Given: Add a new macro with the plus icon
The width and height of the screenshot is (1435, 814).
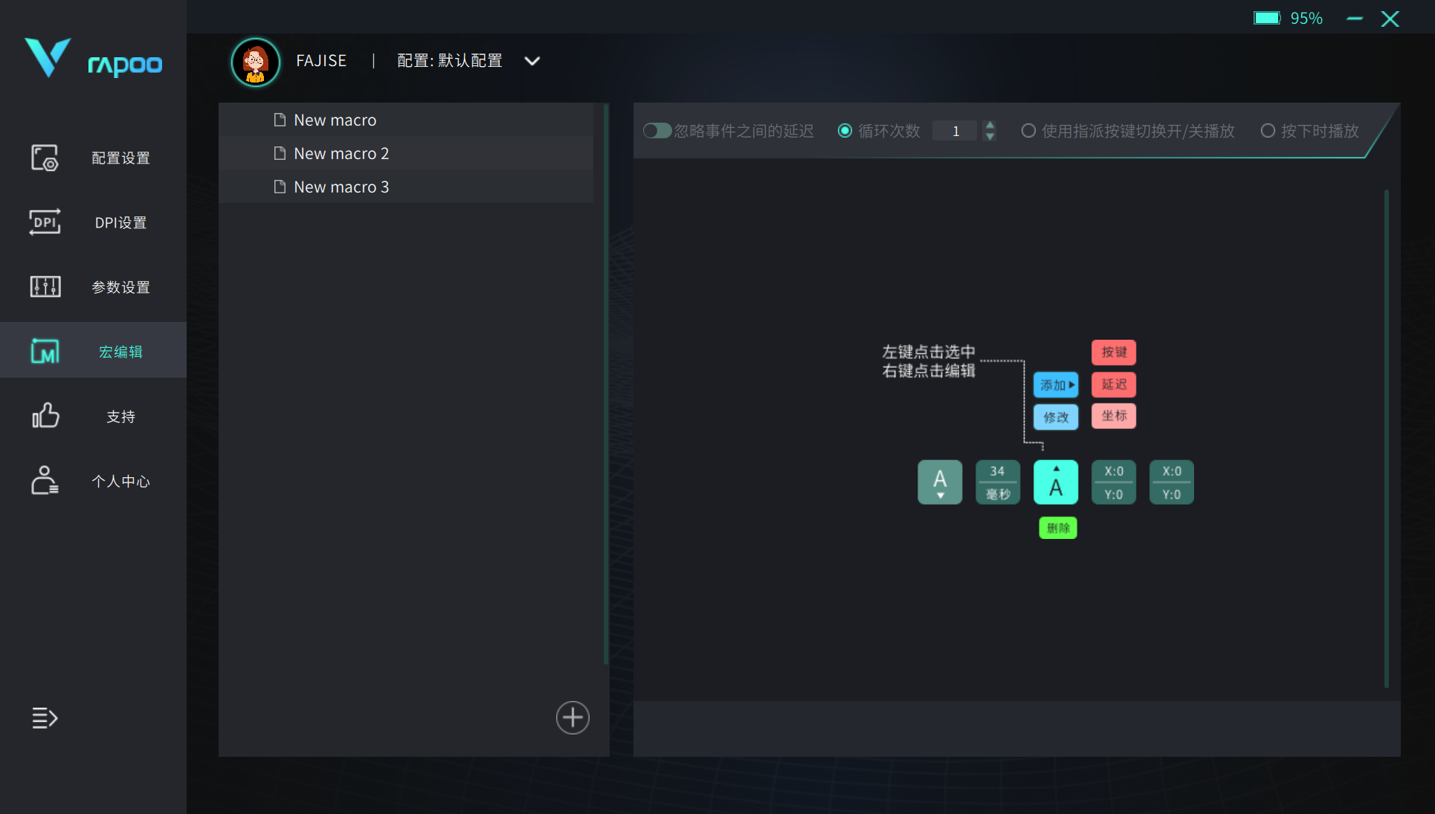Looking at the screenshot, I should [x=573, y=718].
